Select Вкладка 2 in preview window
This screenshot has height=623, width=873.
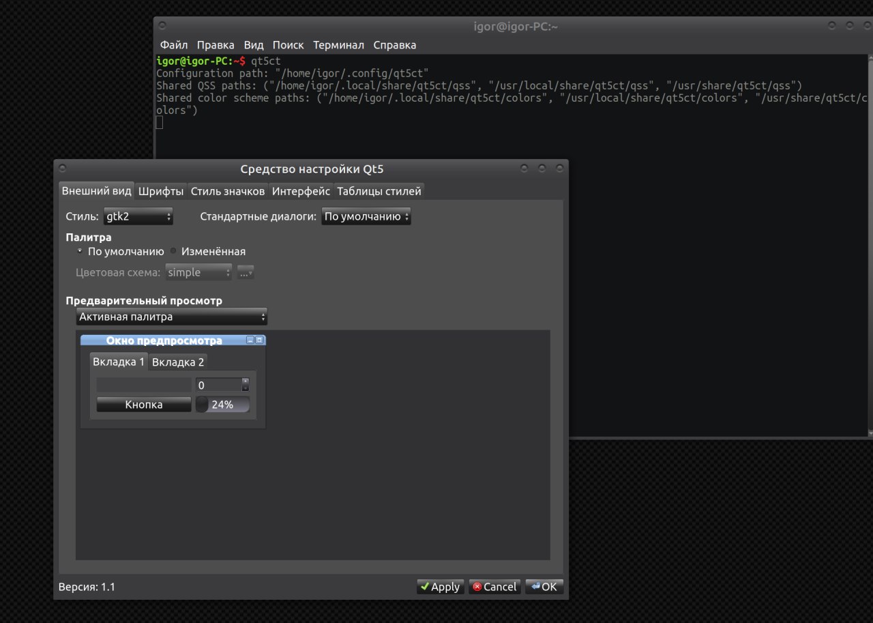click(x=178, y=362)
